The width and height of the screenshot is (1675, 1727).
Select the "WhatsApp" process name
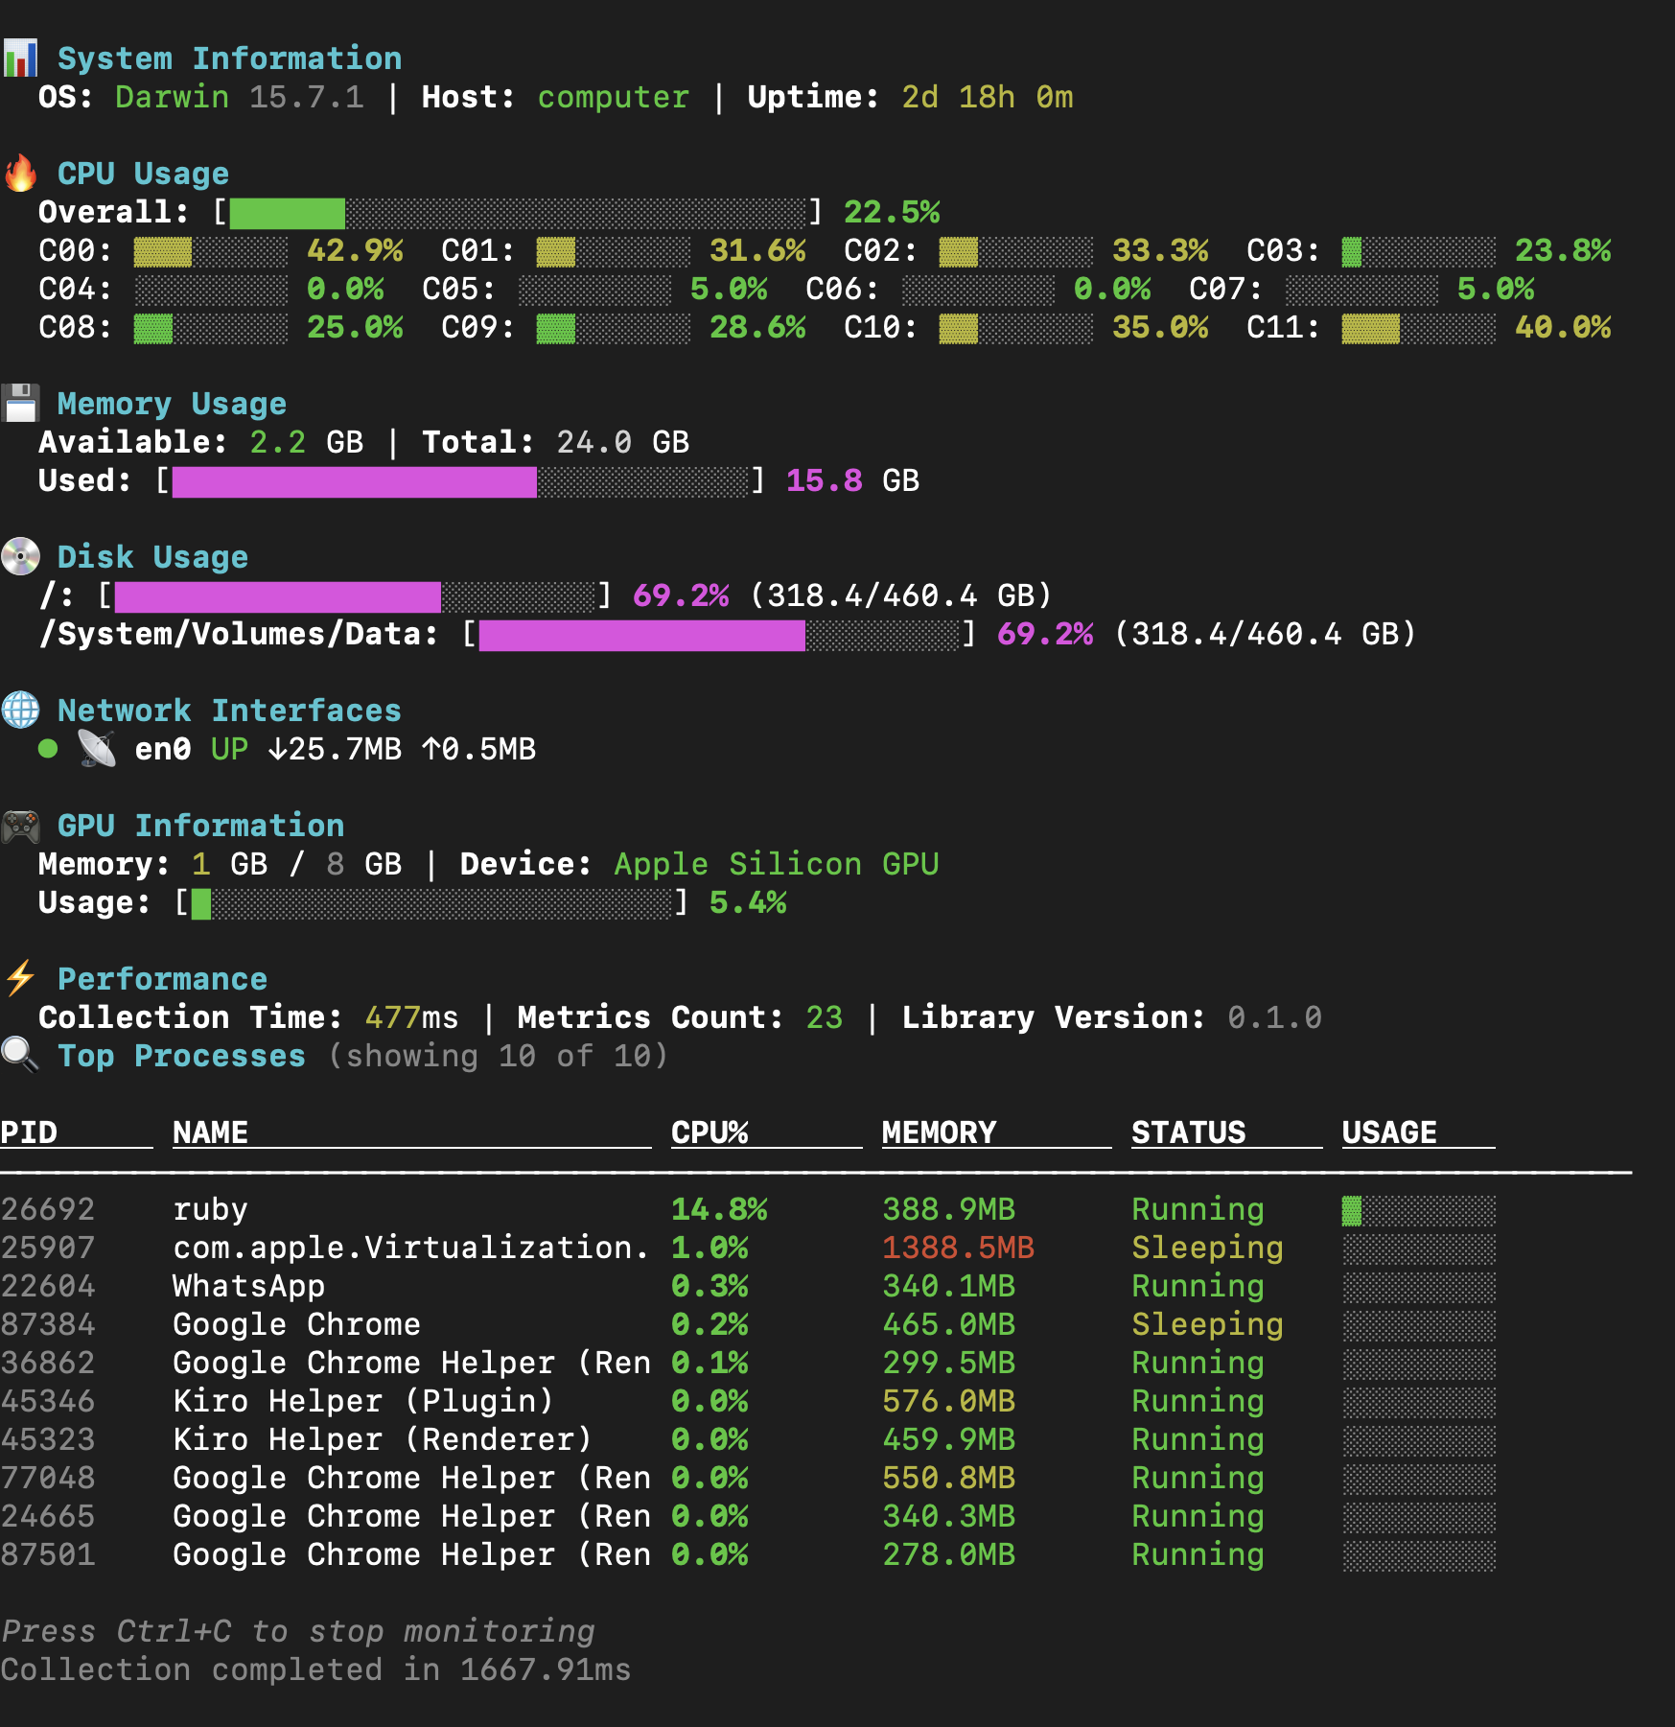(x=249, y=1286)
